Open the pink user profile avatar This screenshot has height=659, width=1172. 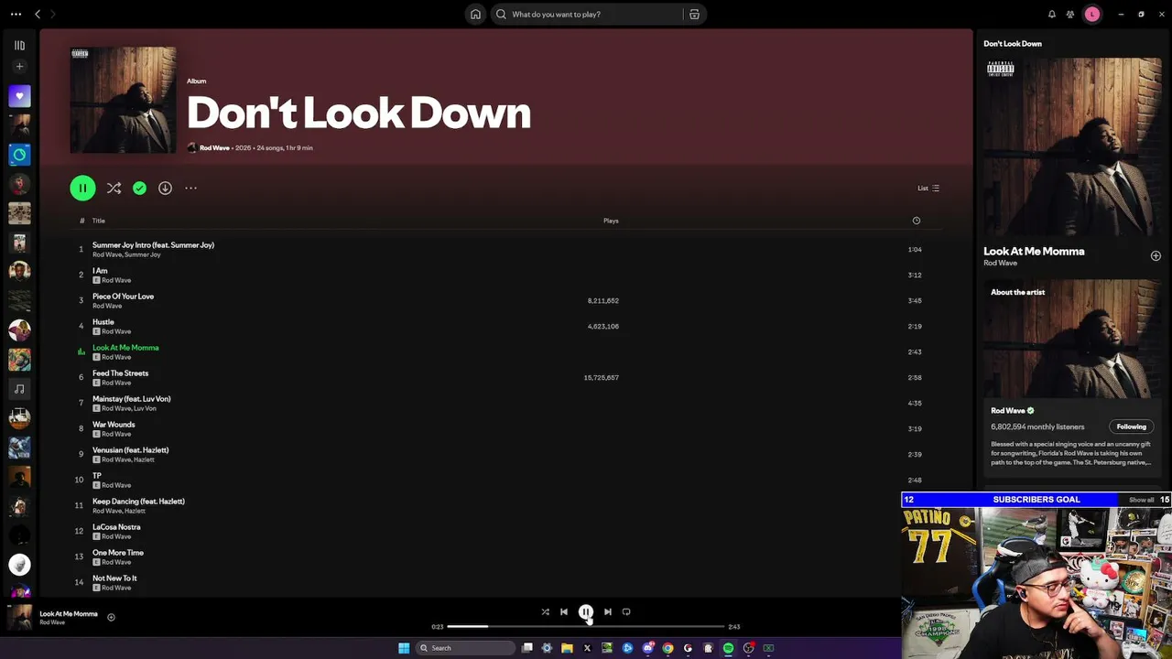[x=1091, y=14]
